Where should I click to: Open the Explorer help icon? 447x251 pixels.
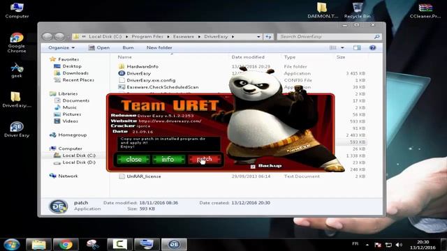click(372, 47)
